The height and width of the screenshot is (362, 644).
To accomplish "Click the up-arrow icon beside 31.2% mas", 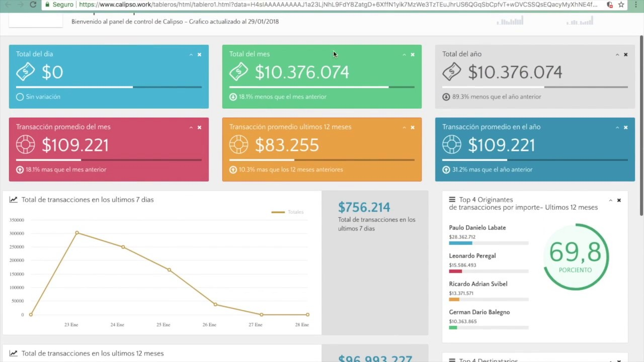I will click(x=446, y=170).
